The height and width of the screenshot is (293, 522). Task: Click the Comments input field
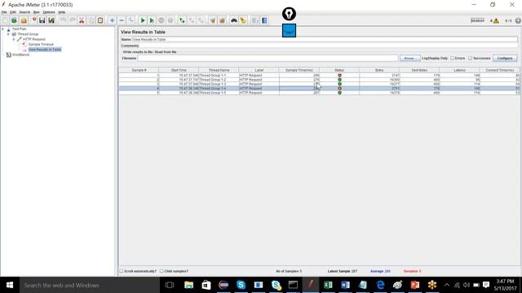[x=329, y=46]
